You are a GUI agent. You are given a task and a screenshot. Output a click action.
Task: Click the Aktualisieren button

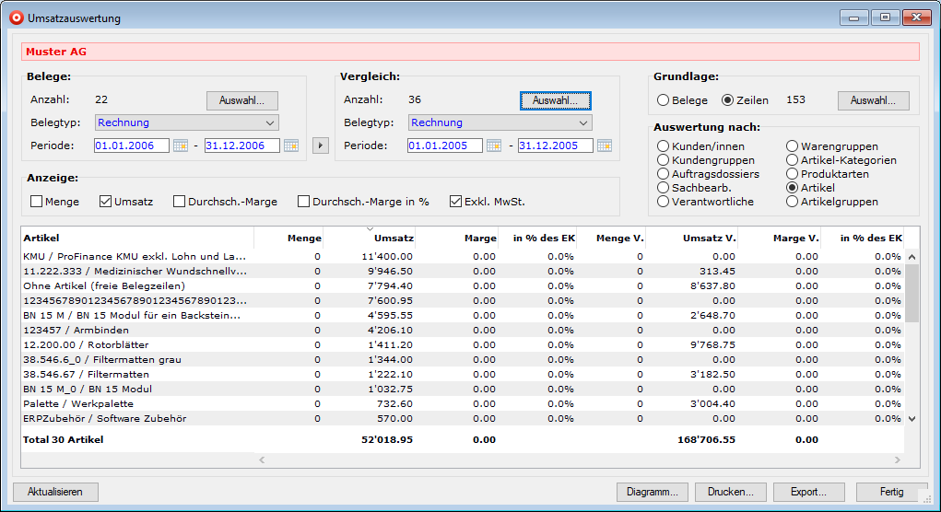55,492
